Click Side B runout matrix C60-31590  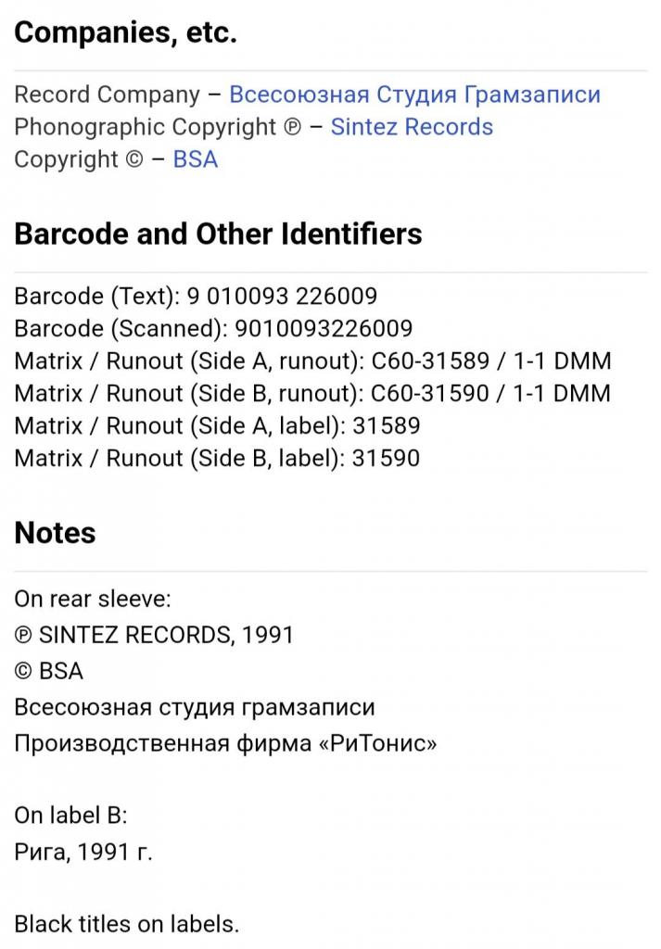[430, 393]
